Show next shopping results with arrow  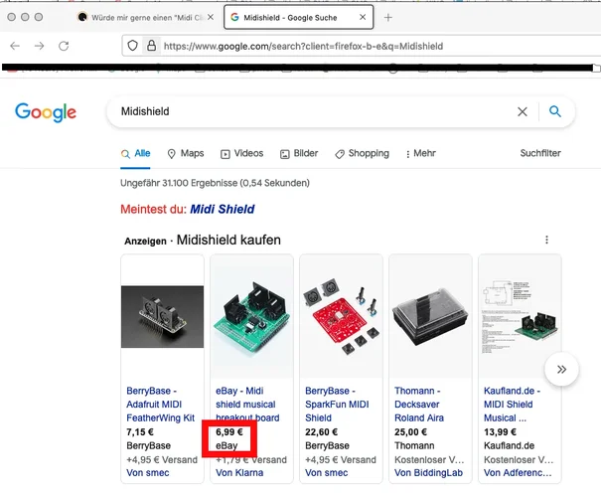click(561, 369)
